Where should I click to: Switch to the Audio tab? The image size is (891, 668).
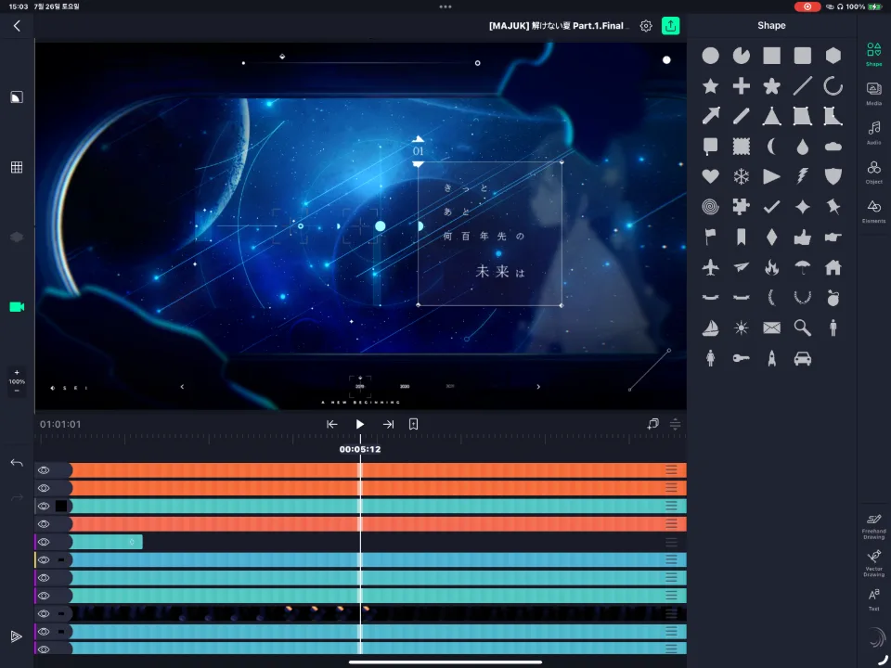coord(874,133)
